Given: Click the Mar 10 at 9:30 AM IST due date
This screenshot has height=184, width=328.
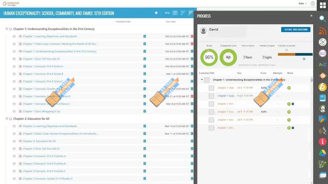Looking at the screenshot, I should pyautogui.click(x=177, y=126).
